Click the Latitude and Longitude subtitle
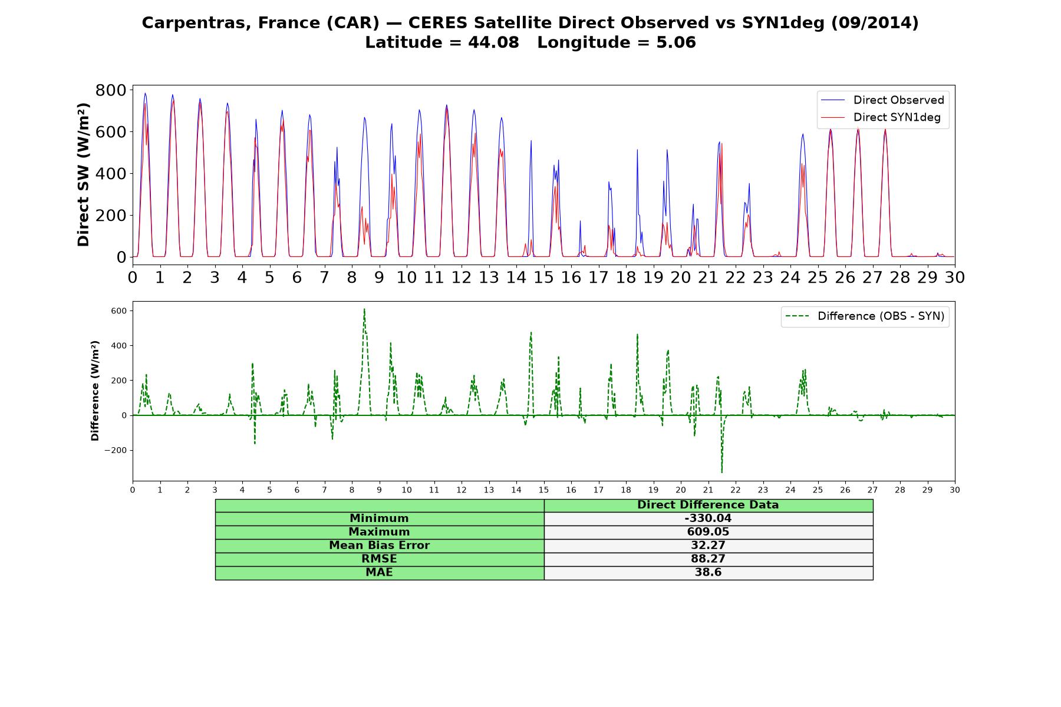Image resolution: width=1061 pixels, height=707 pixels. [x=530, y=42]
